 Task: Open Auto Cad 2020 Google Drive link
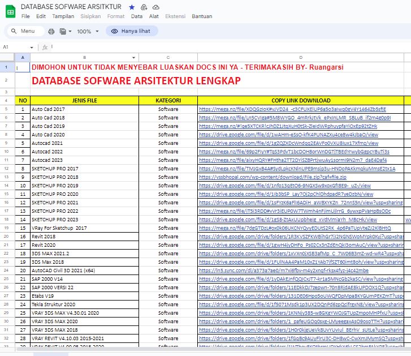(x=288, y=135)
